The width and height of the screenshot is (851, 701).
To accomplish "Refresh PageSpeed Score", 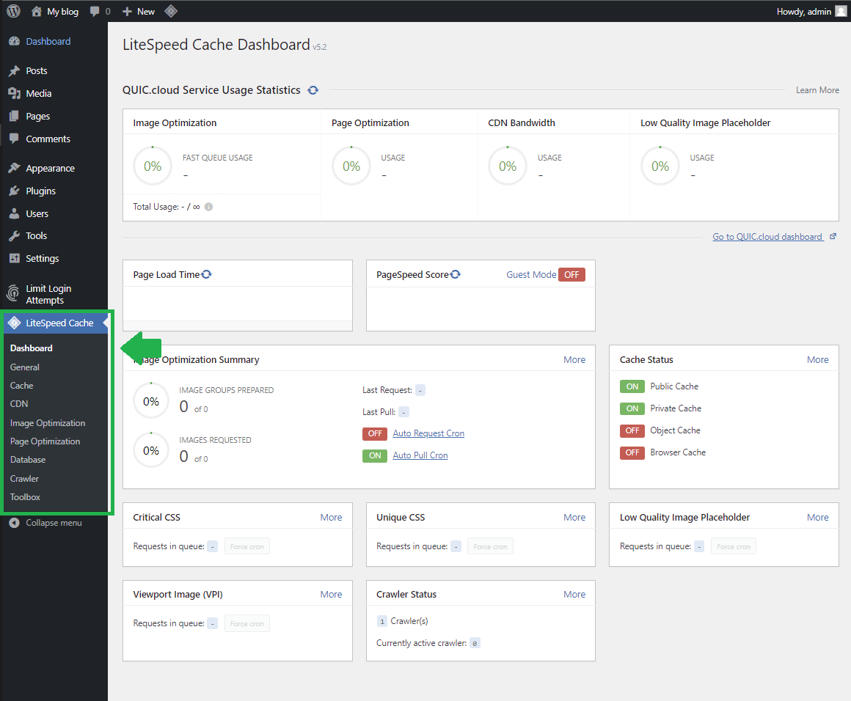I will [x=456, y=274].
